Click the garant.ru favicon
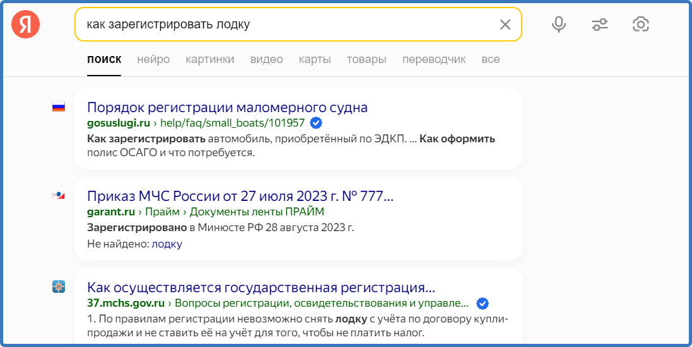This screenshot has width=692, height=347. (x=58, y=195)
